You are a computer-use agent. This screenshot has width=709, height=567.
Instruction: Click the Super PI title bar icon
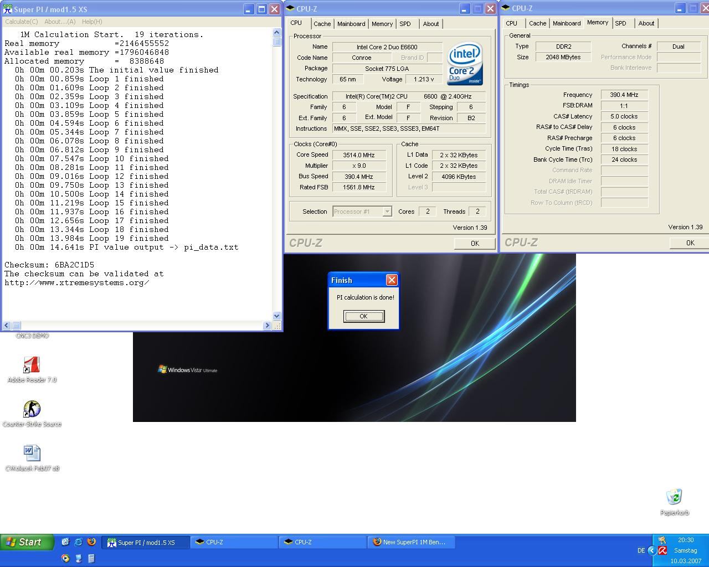[x=8, y=9]
